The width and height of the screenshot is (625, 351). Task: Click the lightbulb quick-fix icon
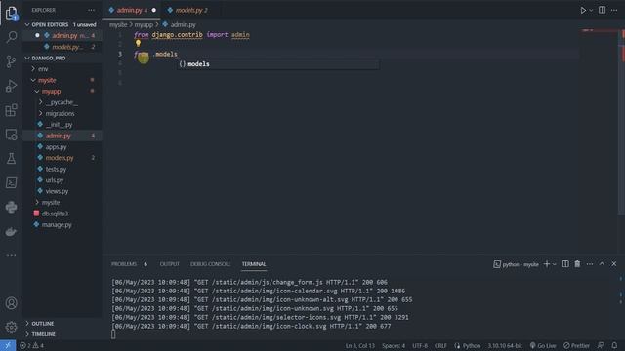(x=138, y=43)
